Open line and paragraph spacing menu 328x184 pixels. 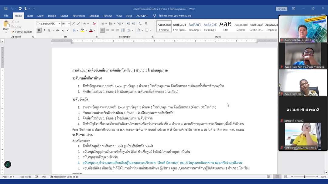tap(130, 30)
